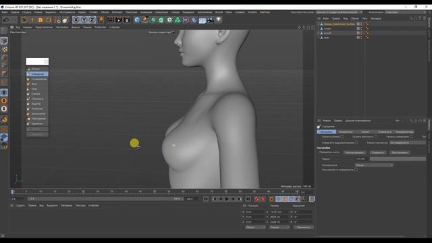Click the red Record Keyframe icon

coord(256,199)
